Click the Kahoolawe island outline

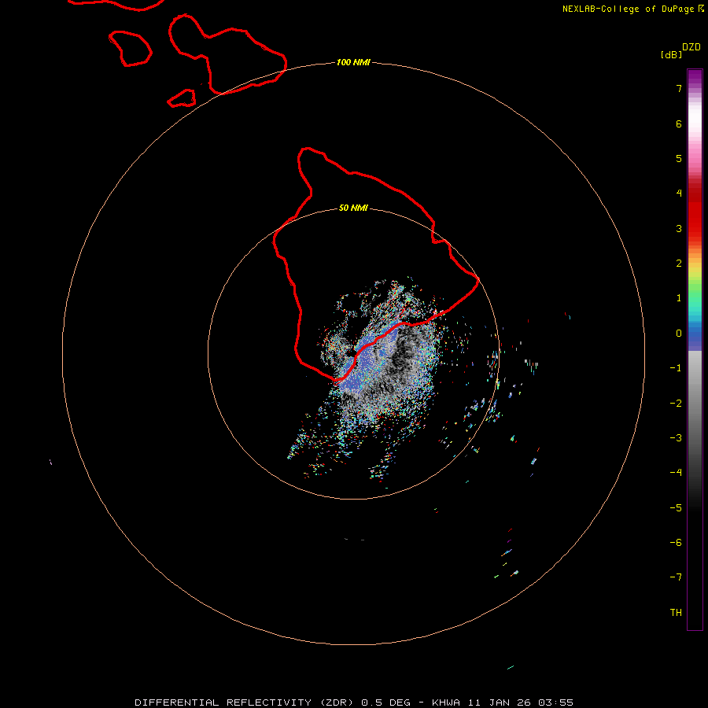coord(182,98)
